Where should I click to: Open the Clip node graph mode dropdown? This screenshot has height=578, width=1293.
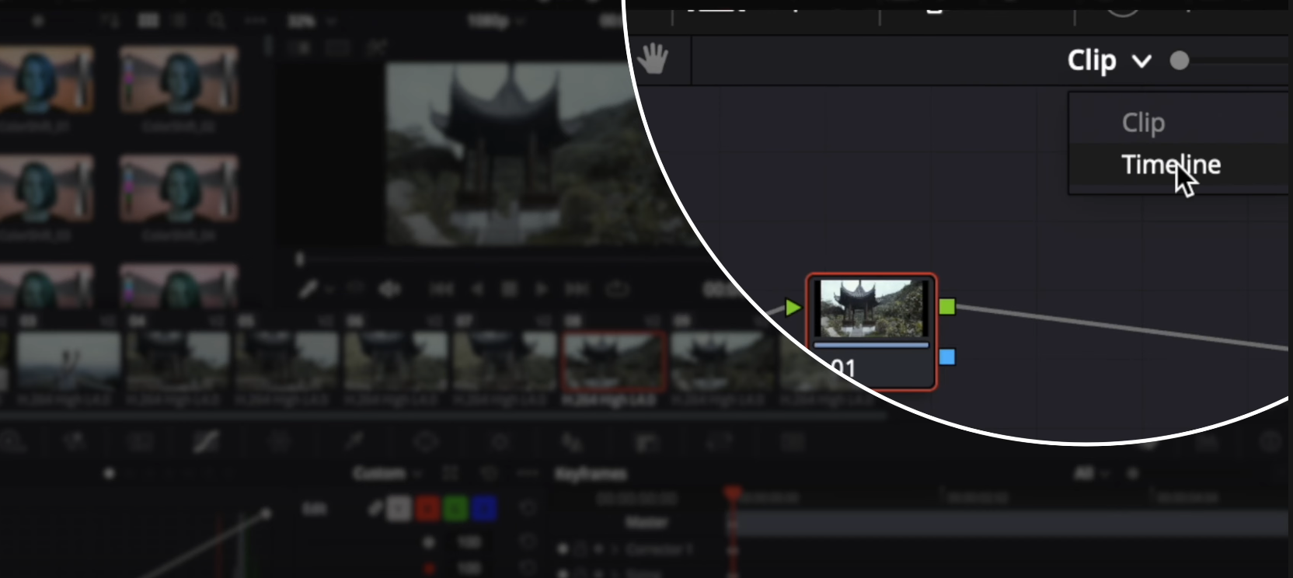tap(1109, 61)
